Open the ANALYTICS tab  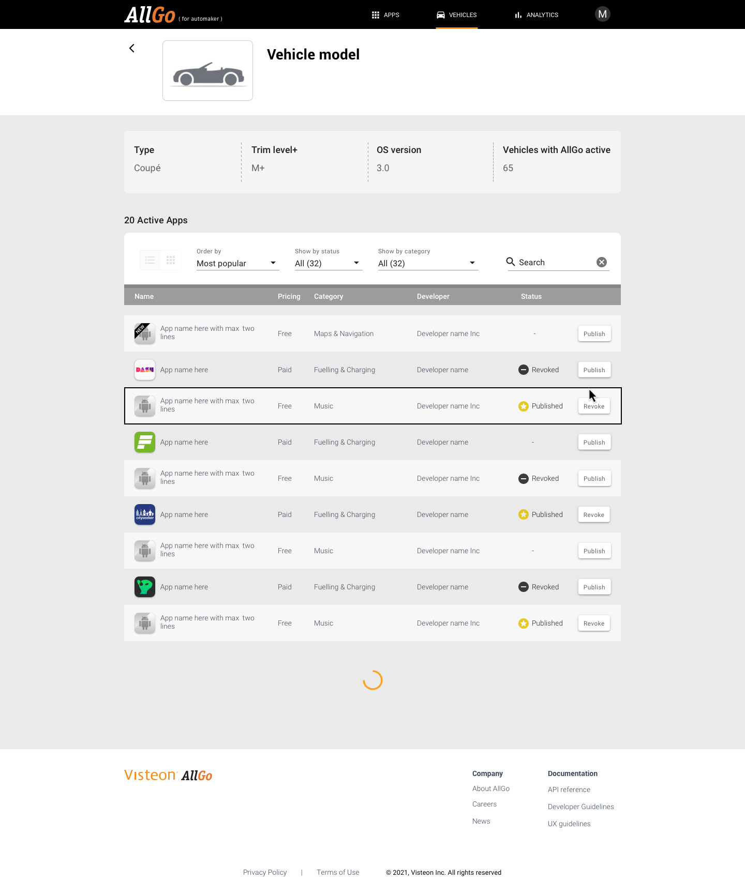tap(537, 15)
